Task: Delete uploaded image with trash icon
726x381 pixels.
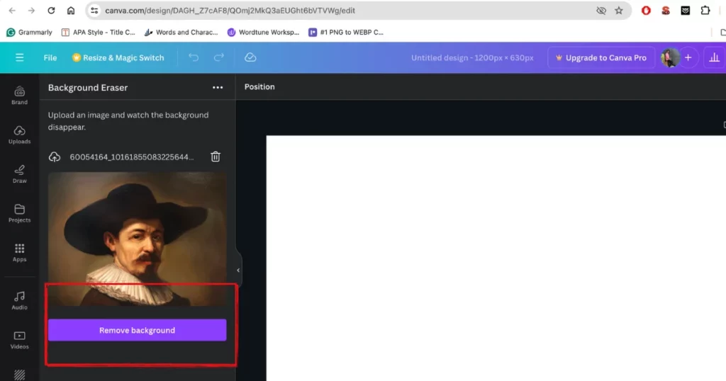Action: [x=216, y=157]
